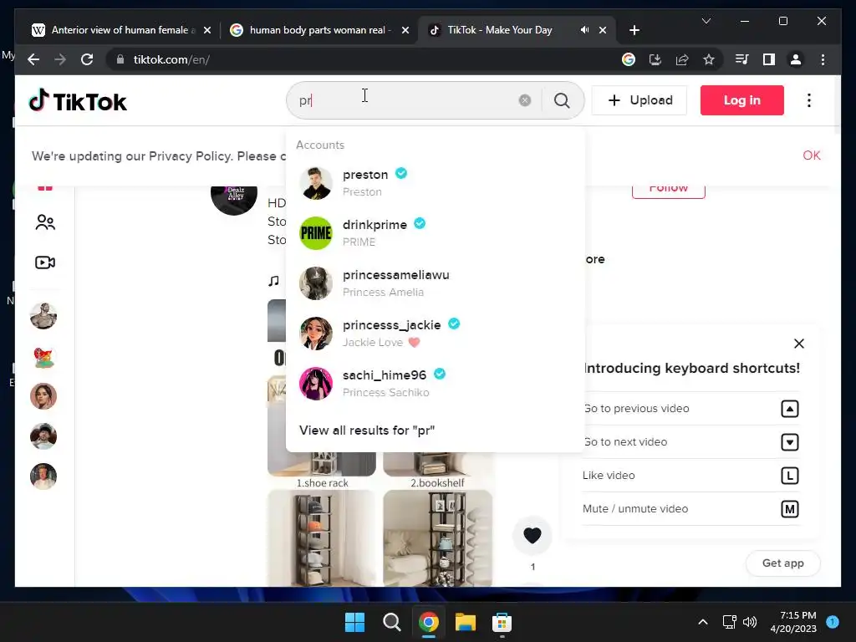Screen dimensions: 856x642
Task: Click the magnifier search button in TikTok
Action: pos(562,100)
